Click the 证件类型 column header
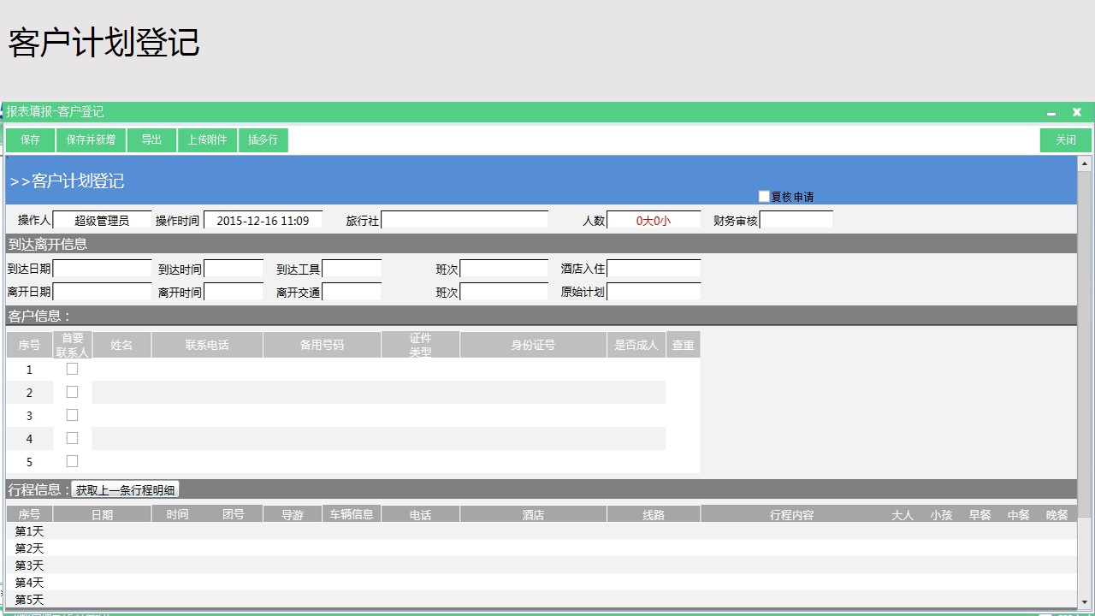1095x616 pixels. pos(420,345)
